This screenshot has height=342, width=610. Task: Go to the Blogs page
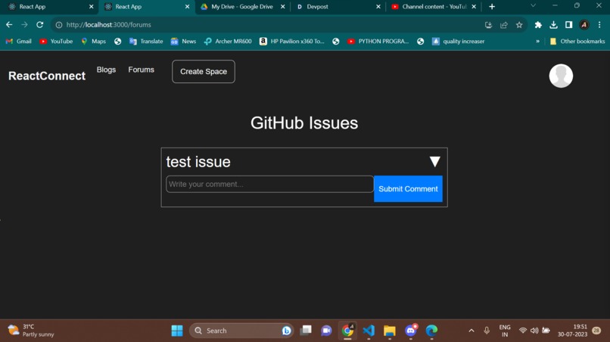[x=106, y=70]
